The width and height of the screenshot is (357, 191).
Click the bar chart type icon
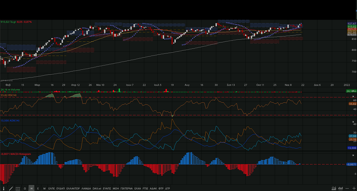340,188
